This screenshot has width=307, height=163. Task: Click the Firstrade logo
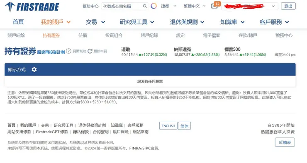[32, 7]
